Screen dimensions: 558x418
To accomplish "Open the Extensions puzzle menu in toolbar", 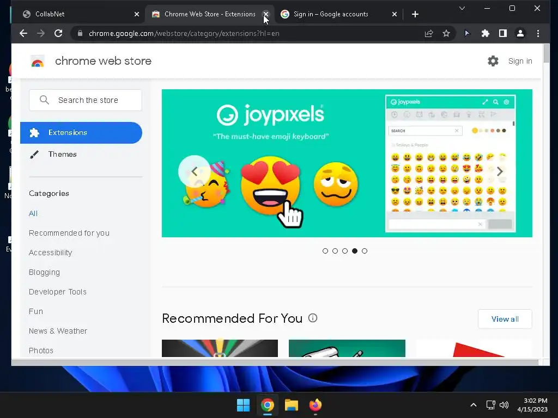I will tap(486, 33).
